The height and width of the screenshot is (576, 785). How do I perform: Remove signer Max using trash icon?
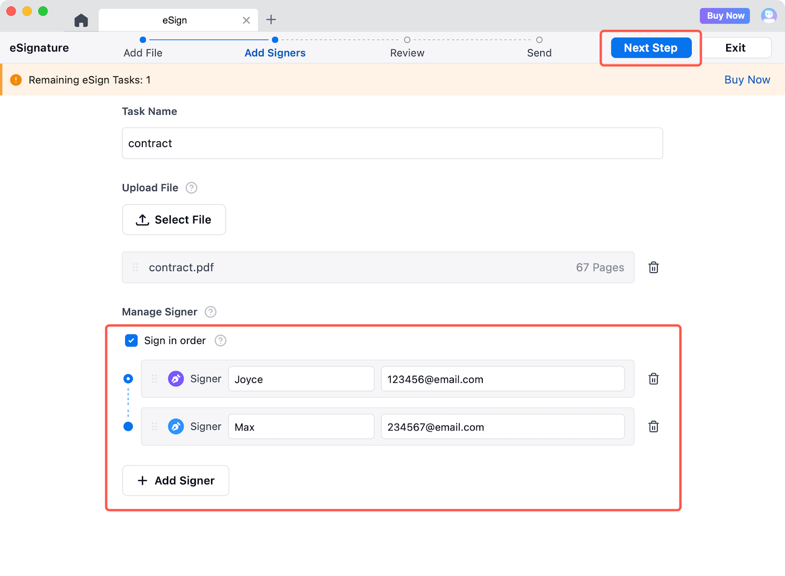[653, 426]
